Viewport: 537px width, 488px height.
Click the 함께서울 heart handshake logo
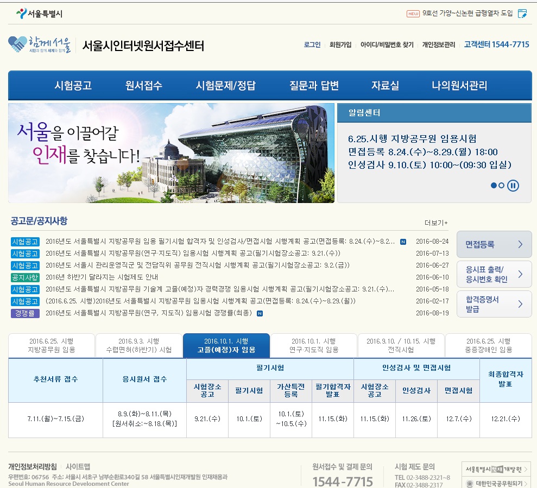(x=39, y=45)
